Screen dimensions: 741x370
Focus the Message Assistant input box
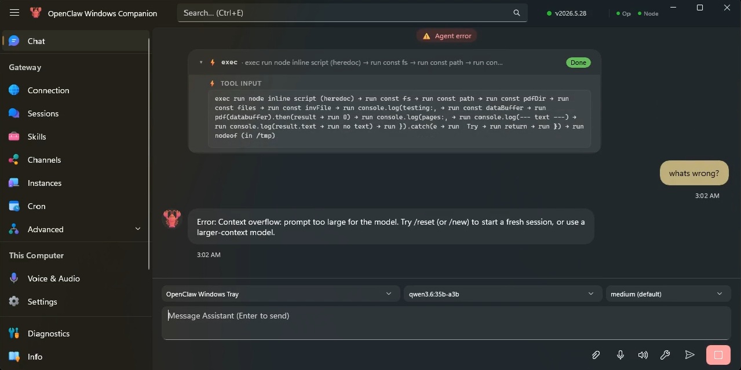pyautogui.click(x=446, y=323)
